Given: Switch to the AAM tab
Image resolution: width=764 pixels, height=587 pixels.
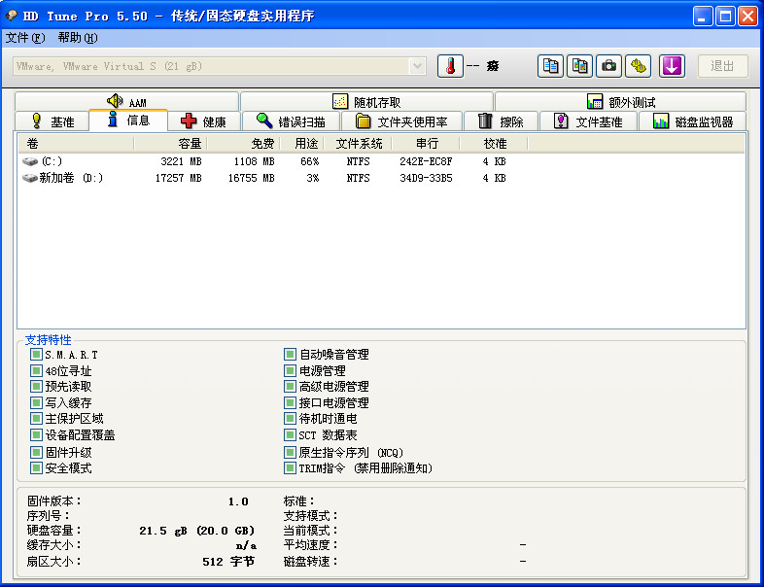Looking at the screenshot, I should pos(126,101).
